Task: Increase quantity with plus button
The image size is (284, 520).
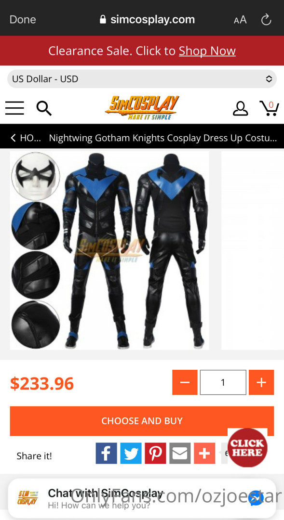Action: 261,382
